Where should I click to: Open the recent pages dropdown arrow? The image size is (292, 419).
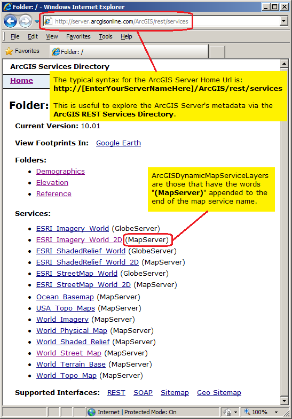pos(37,21)
